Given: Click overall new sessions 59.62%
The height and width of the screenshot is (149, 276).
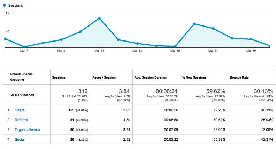Looking at the screenshot, I should 216,91.
